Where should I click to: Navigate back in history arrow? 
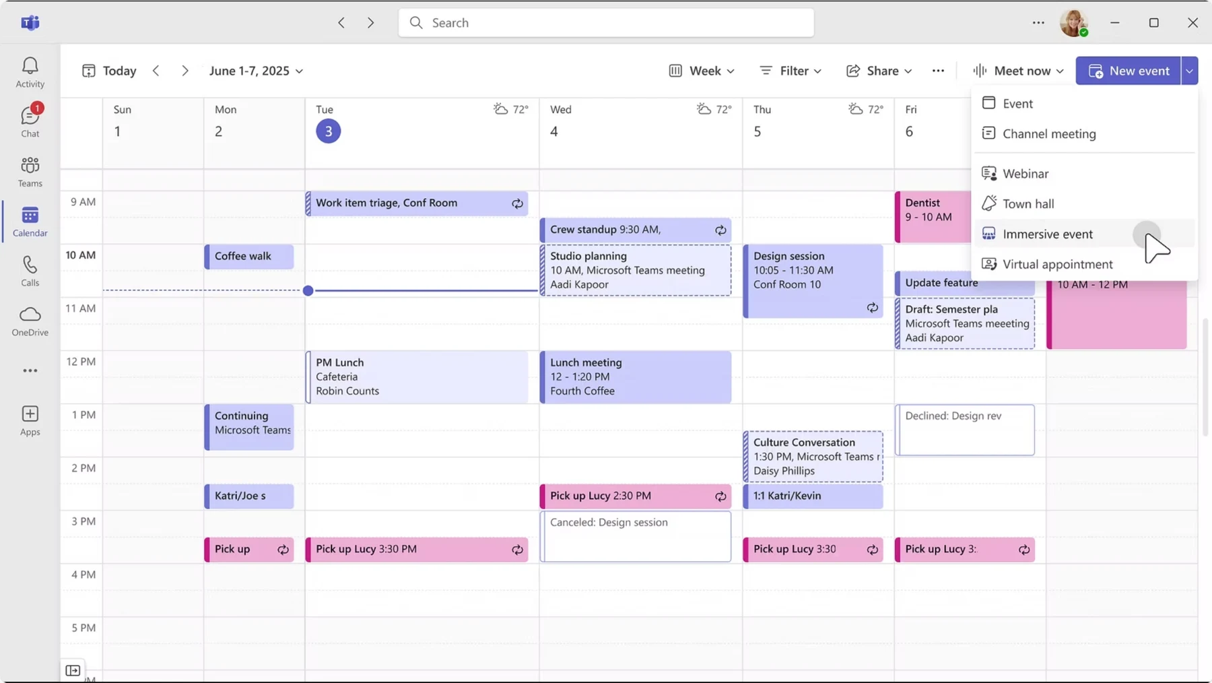[x=341, y=23]
